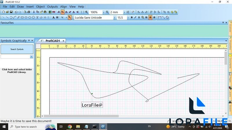Viewport: 232px width, 130px height.
Task: Select the Bezier curve tool
Action: 15,17
